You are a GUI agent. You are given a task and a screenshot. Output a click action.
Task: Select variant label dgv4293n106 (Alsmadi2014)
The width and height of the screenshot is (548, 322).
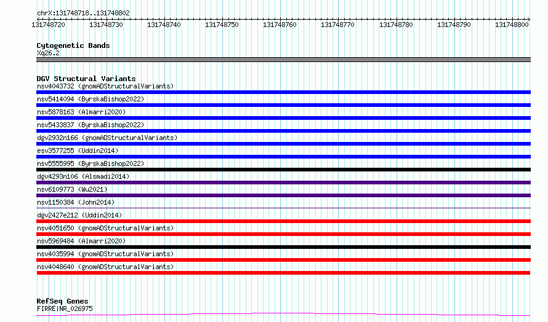[83, 176]
